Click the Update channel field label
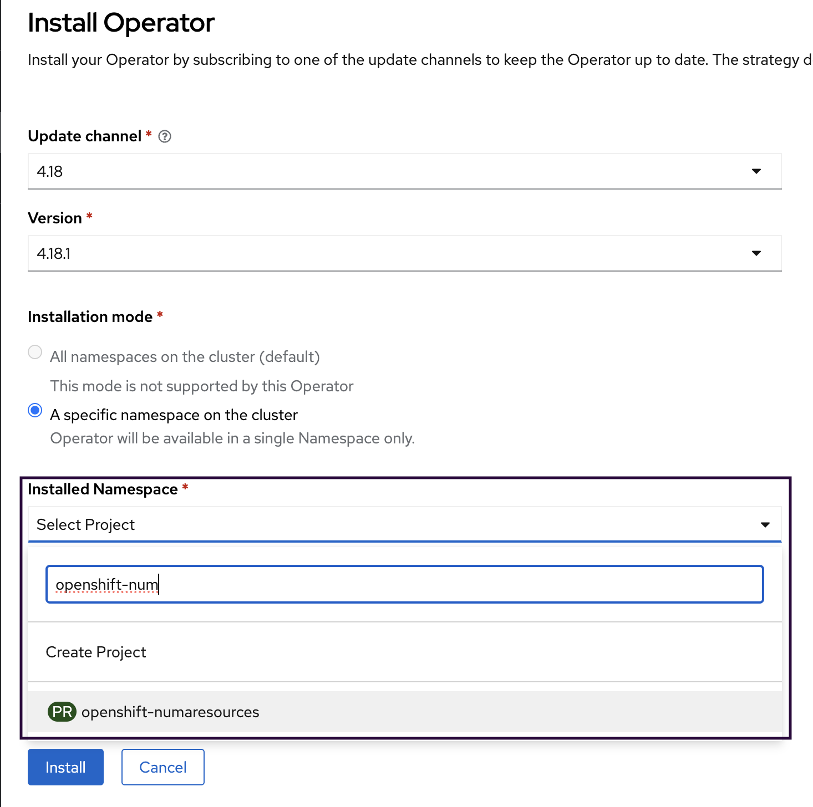This screenshot has width=813, height=807. [x=84, y=136]
